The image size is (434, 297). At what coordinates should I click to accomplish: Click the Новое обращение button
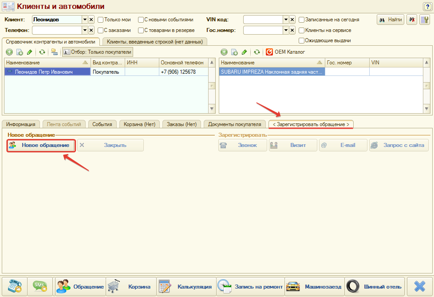pyautogui.click(x=41, y=145)
